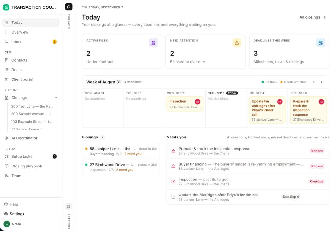The image size is (334, 231).
Task: Click the Overdue tag on Inspection row
Action: click(316, 181)
